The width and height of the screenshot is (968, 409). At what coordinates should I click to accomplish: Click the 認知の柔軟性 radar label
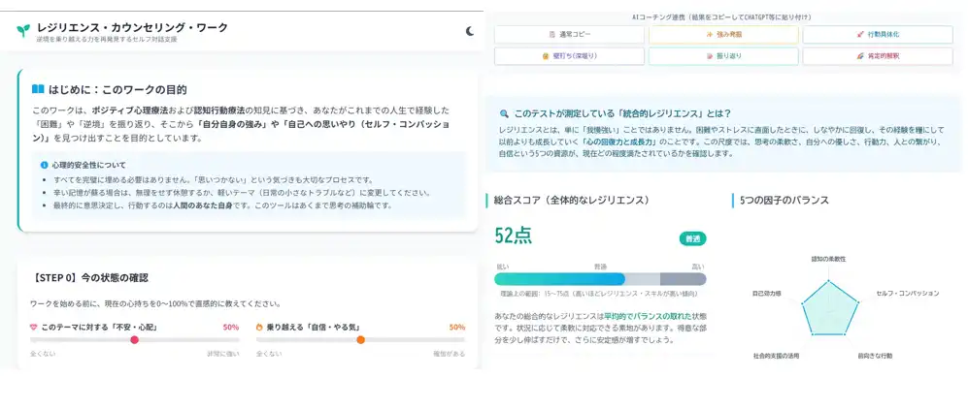point(828,259)
